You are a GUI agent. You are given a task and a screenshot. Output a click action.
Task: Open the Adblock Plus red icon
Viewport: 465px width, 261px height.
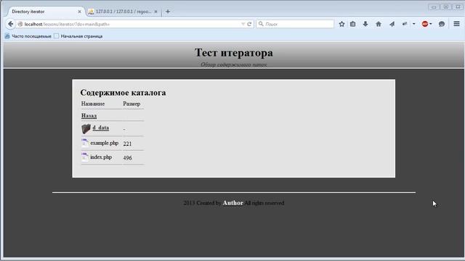[425, 24]
